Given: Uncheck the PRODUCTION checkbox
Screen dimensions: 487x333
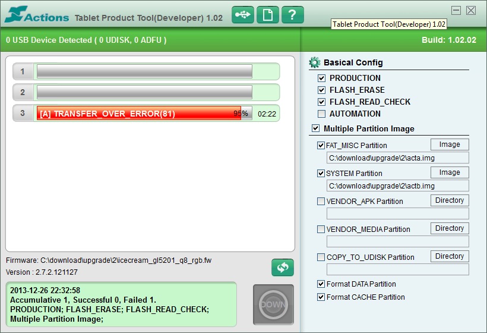Looking at the screenshot, I should [x=321, y=78].
